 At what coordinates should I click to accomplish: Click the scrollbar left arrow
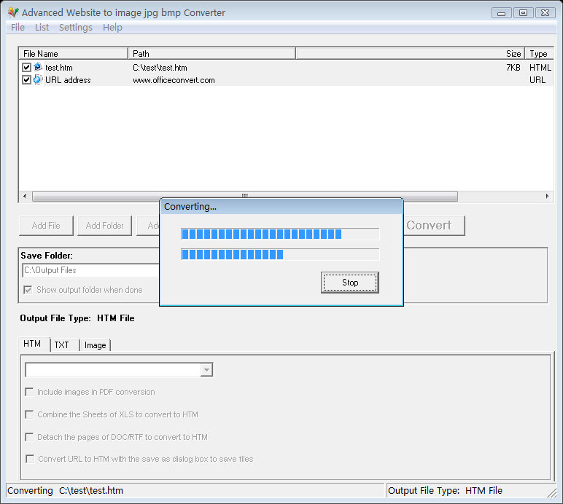(25, 196)
